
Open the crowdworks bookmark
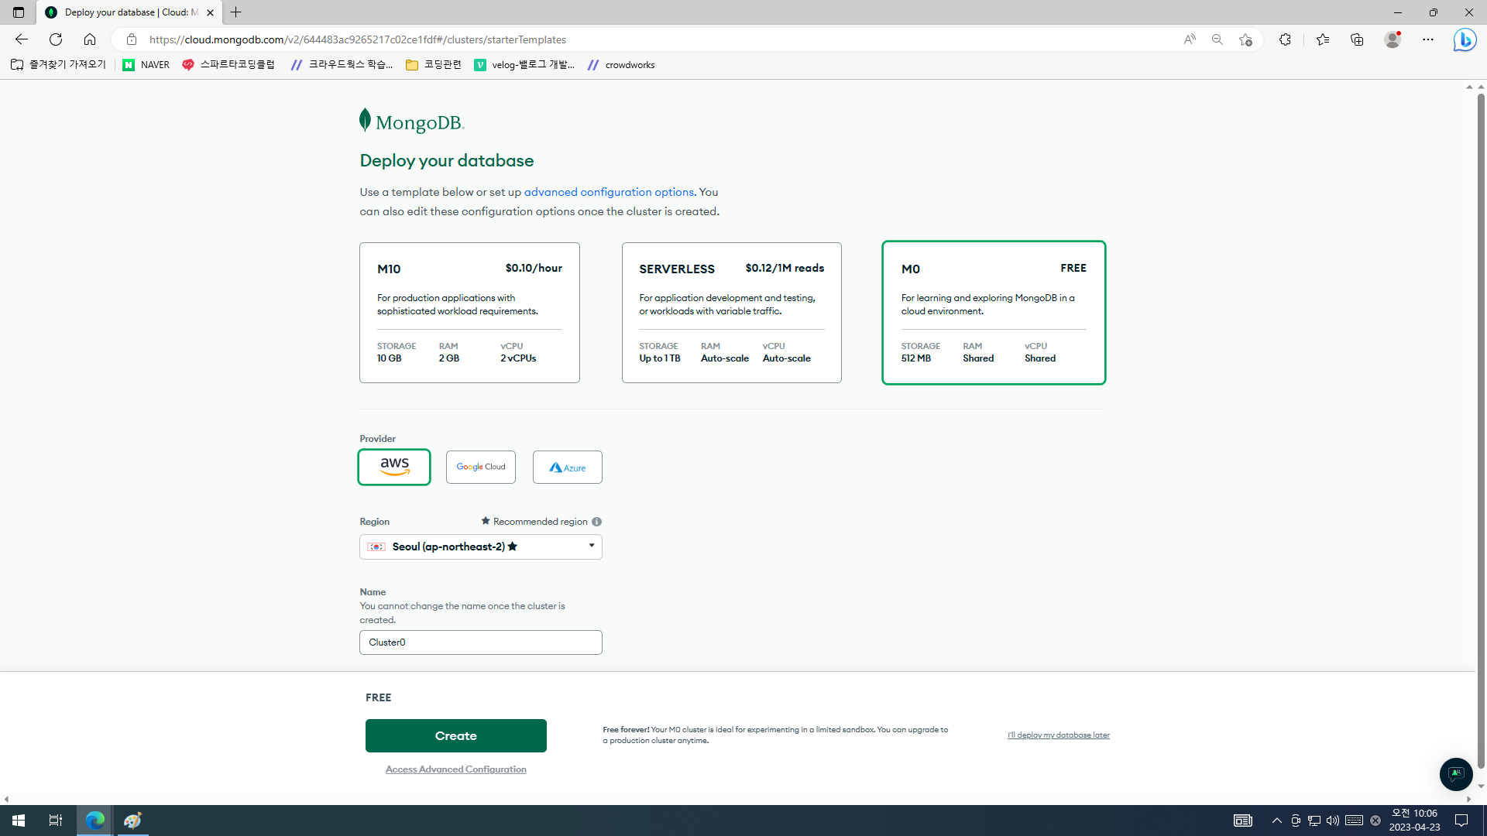point(621,65)
